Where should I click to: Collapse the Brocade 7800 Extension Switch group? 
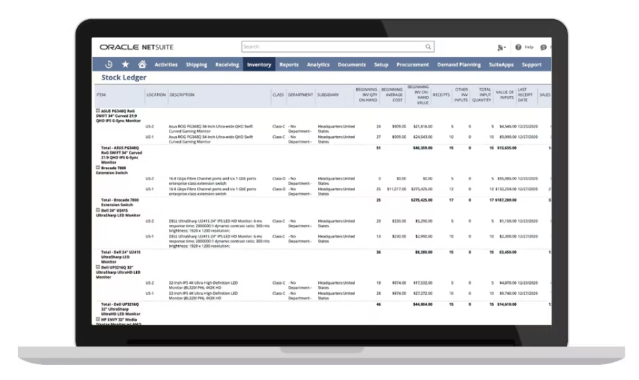[x=98, y=168]
